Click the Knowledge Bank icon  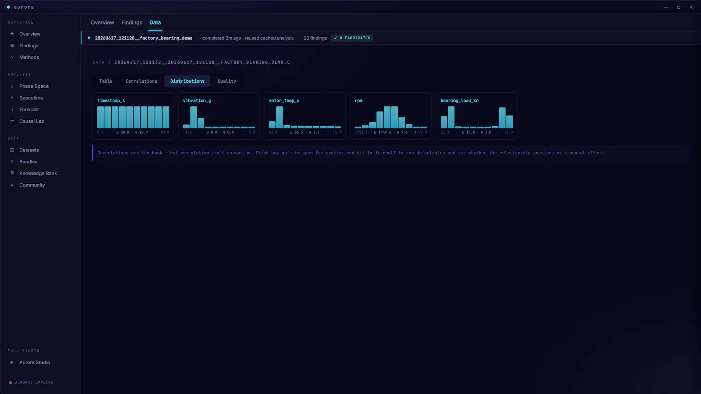12,173
